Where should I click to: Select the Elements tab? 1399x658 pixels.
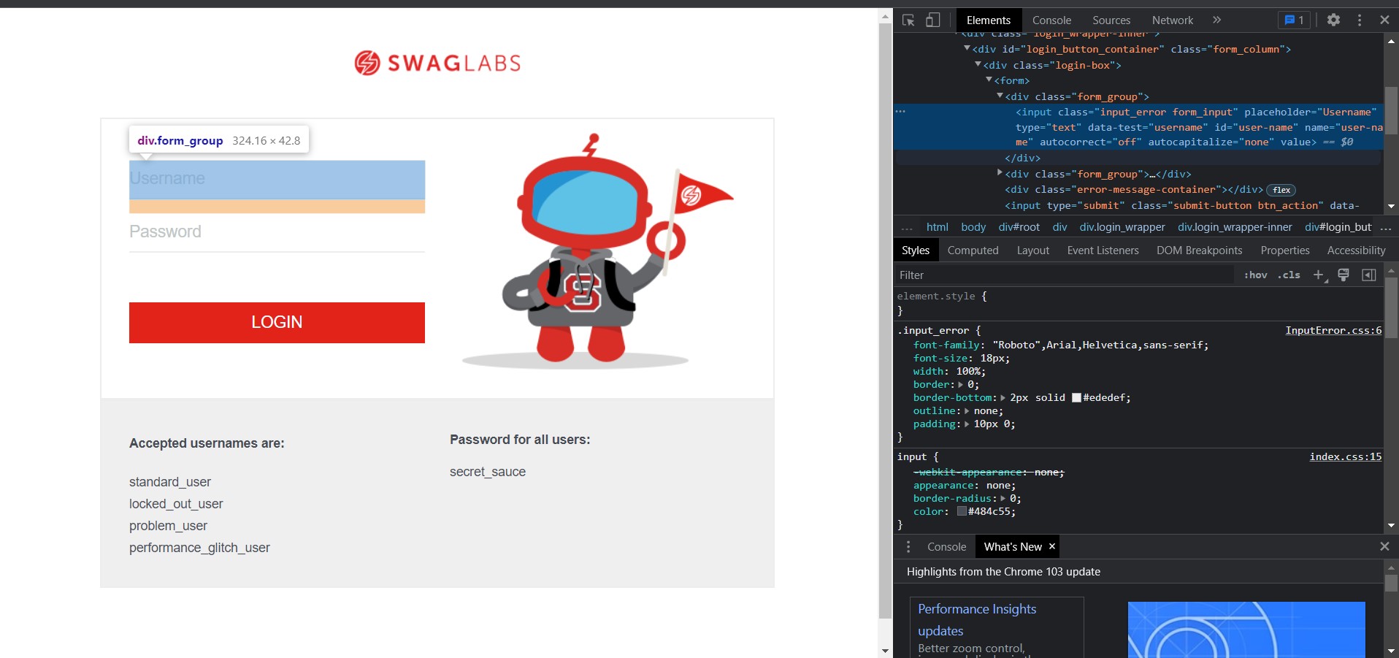[989, 20]
